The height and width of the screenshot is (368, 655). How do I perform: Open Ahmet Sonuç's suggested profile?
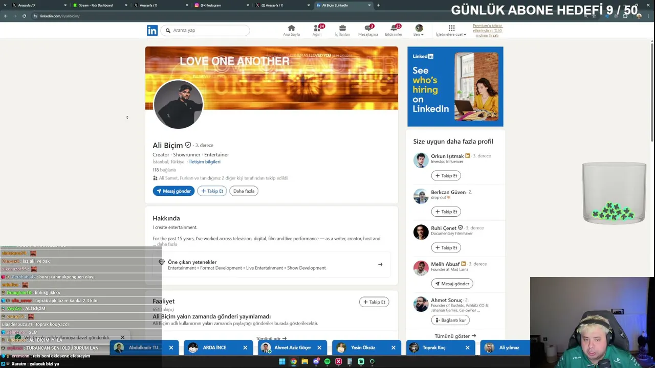[447, 300]
